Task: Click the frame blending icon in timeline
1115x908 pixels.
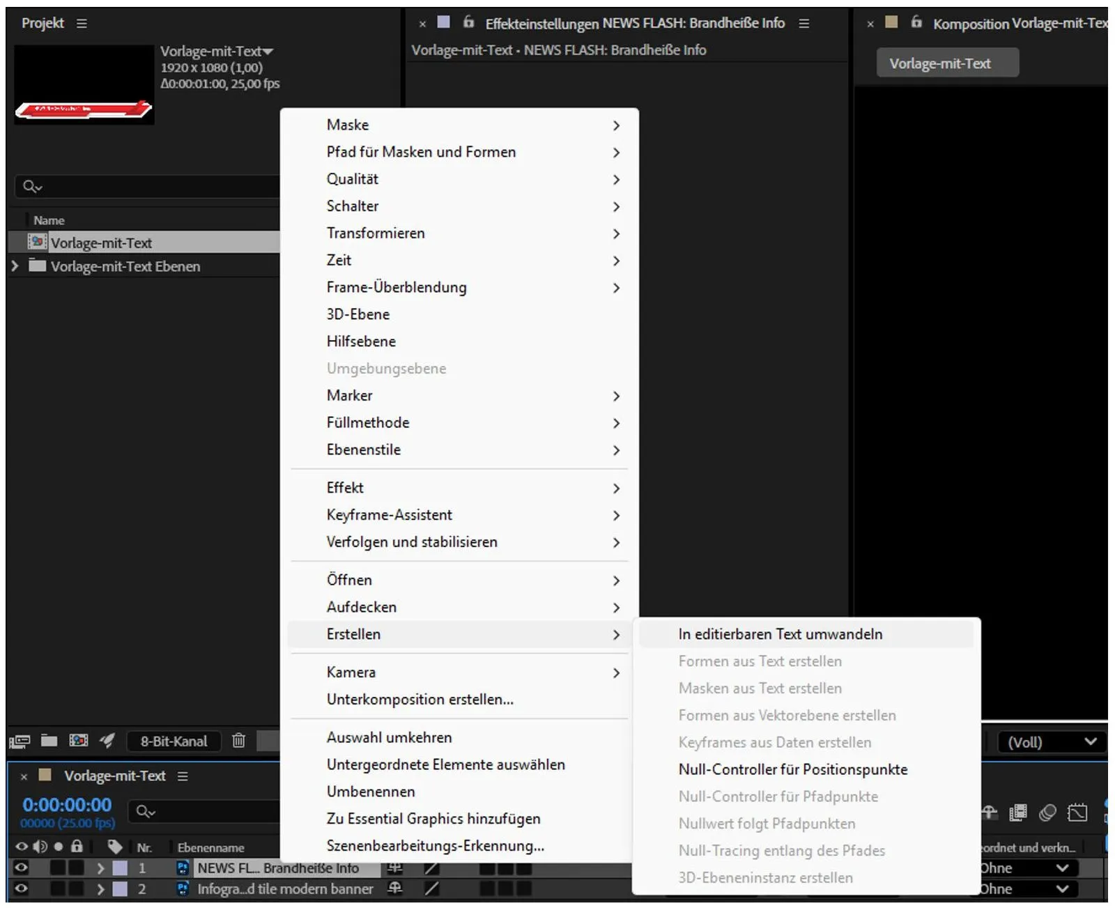Action: [1018, 813]
